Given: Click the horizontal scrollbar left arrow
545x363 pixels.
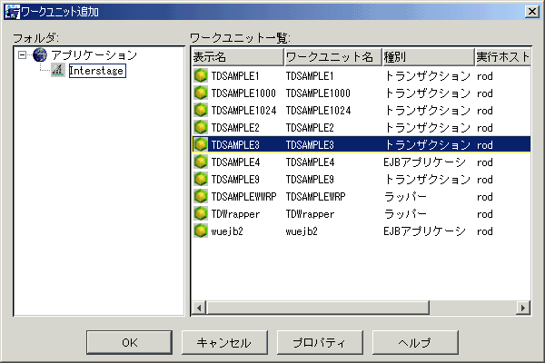Looking at the screenshot, I should 199,308.
